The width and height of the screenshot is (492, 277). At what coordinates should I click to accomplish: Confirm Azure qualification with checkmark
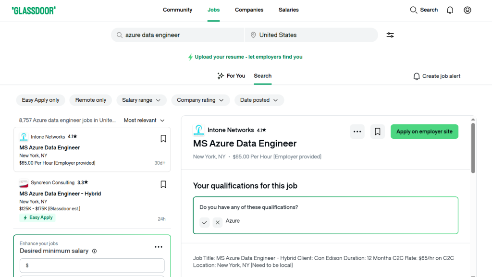coord(205,222)
